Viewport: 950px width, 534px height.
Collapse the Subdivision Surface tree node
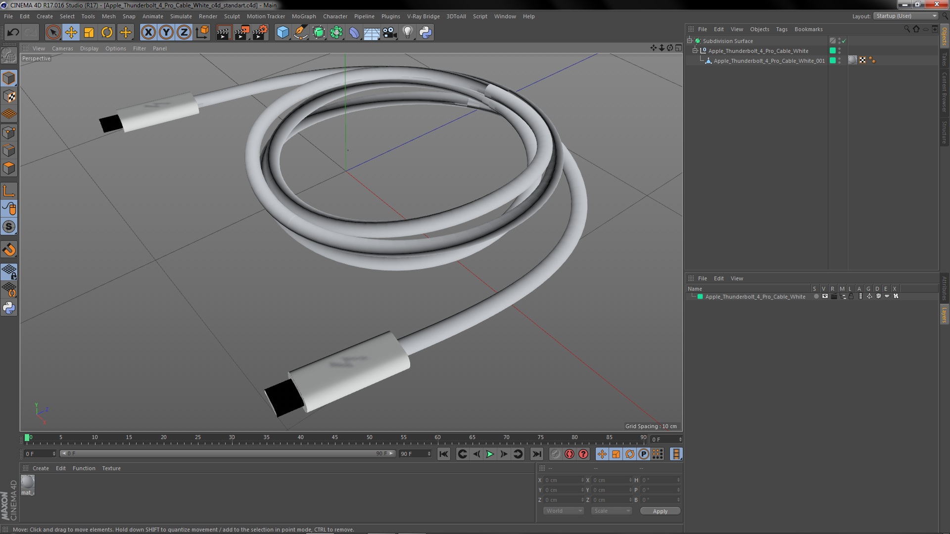689,41
